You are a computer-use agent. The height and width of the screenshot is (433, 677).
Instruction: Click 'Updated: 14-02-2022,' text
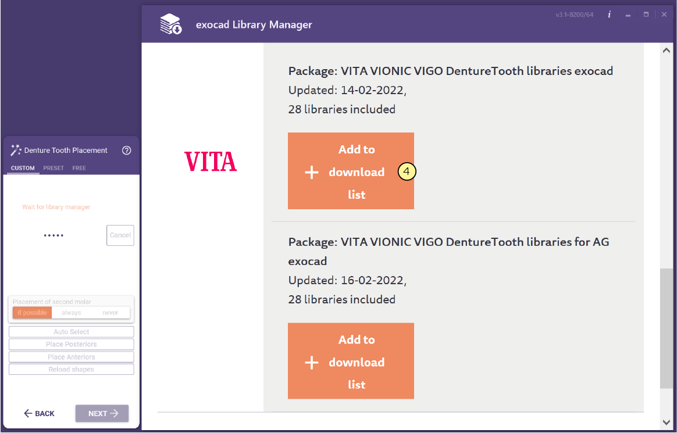point(348,90)
